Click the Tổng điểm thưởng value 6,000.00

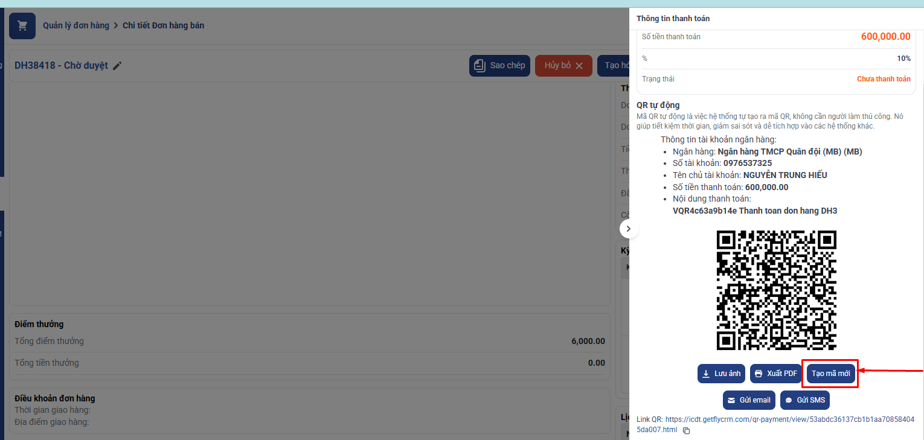[588, 341]
